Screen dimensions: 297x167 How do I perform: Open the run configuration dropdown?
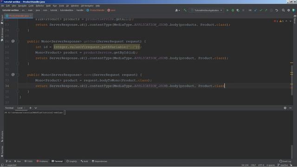click(207, 10)
